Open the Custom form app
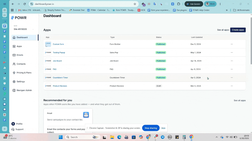This screenshot has height=141, width=252. coord(58,44)
